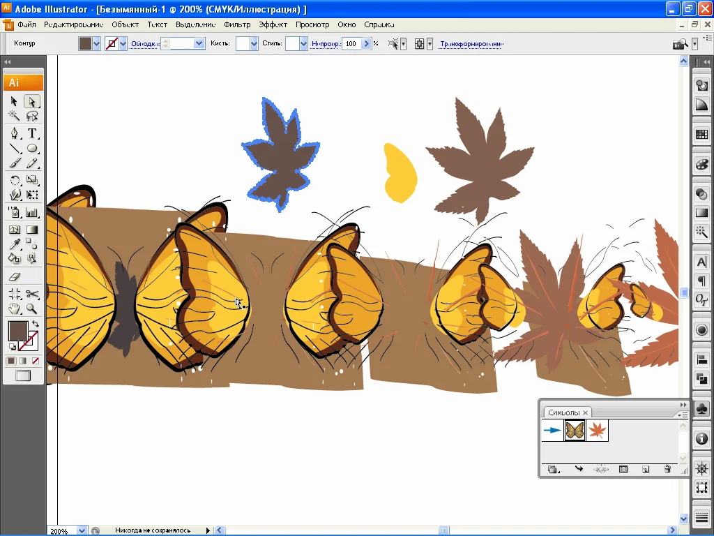Image resolution: width=714 pixels, height=536 pixels.
Task: Set paint mode to None
Action: coord(36,361)
